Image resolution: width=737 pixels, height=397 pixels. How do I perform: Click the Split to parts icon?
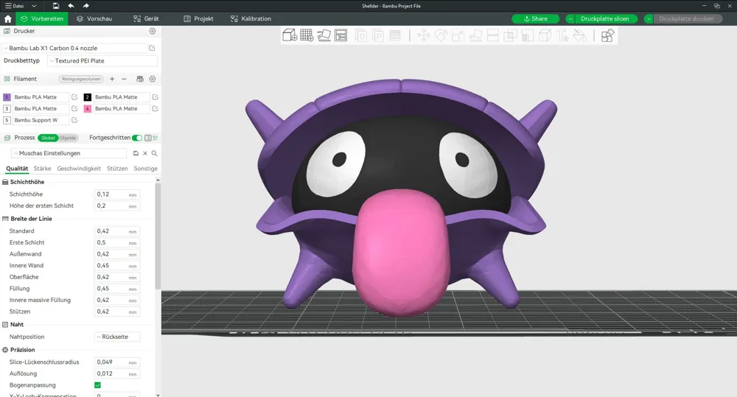coord(378,35)
